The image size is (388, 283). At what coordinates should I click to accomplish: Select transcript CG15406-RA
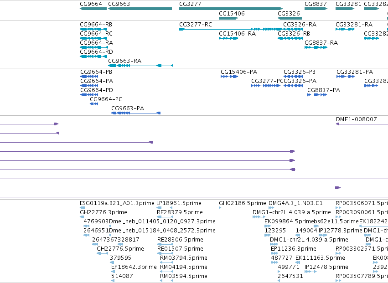pos(237,34)
